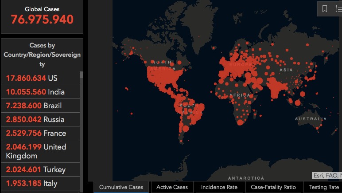Click the Global Cases total number
Viewport: 342px width, 193px height.
[x=42, y=20]
